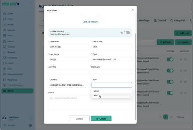Viewport: 193px width, 130px height.
Task: Click page 1 in the pagination
Action: 166,117
